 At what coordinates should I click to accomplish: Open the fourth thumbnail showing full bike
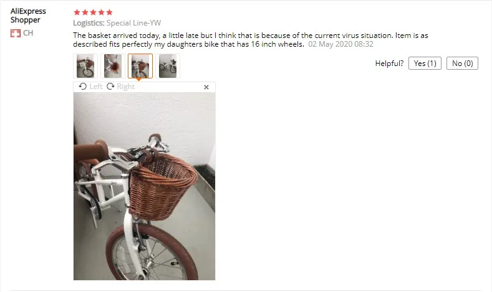(168, 66)
